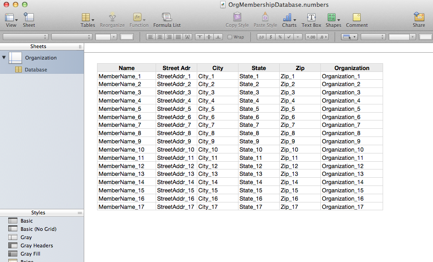Open the Charts menu
Viewport: 433px width, 262px height.
(289, 20)
